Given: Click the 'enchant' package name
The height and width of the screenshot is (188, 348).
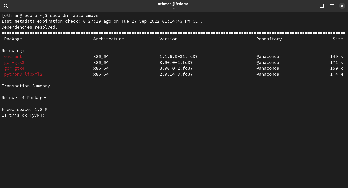Looking at the screenshot, I should (x=13, y=56).
